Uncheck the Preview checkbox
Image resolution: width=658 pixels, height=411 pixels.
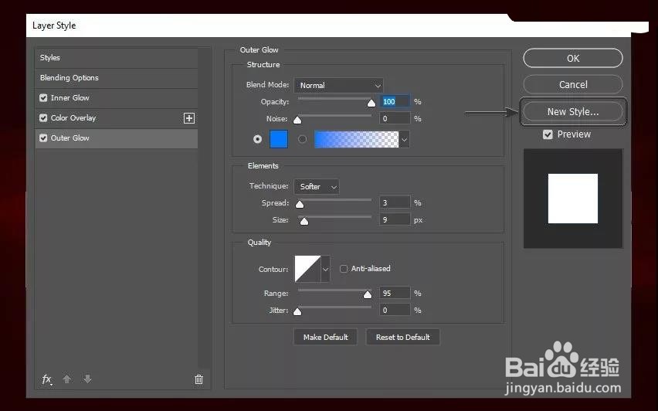(x=548, y=134)
